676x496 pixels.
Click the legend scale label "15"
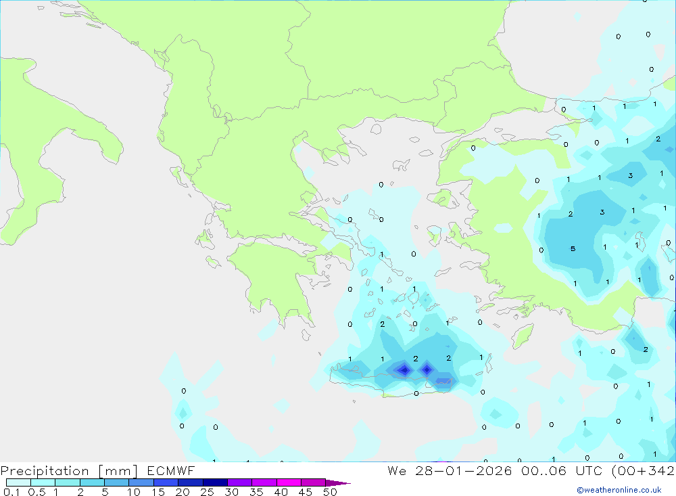[158, 492]
